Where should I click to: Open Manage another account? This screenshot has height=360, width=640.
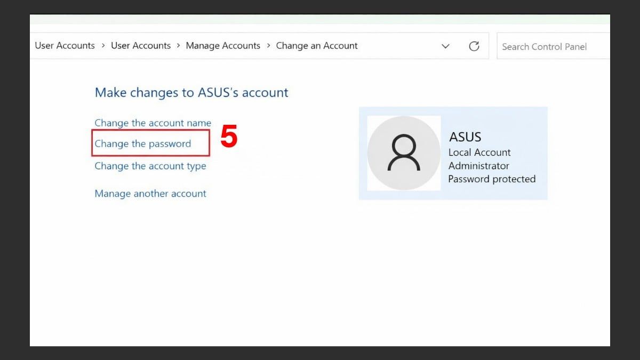pyautogui.click(x=150, y=194)
